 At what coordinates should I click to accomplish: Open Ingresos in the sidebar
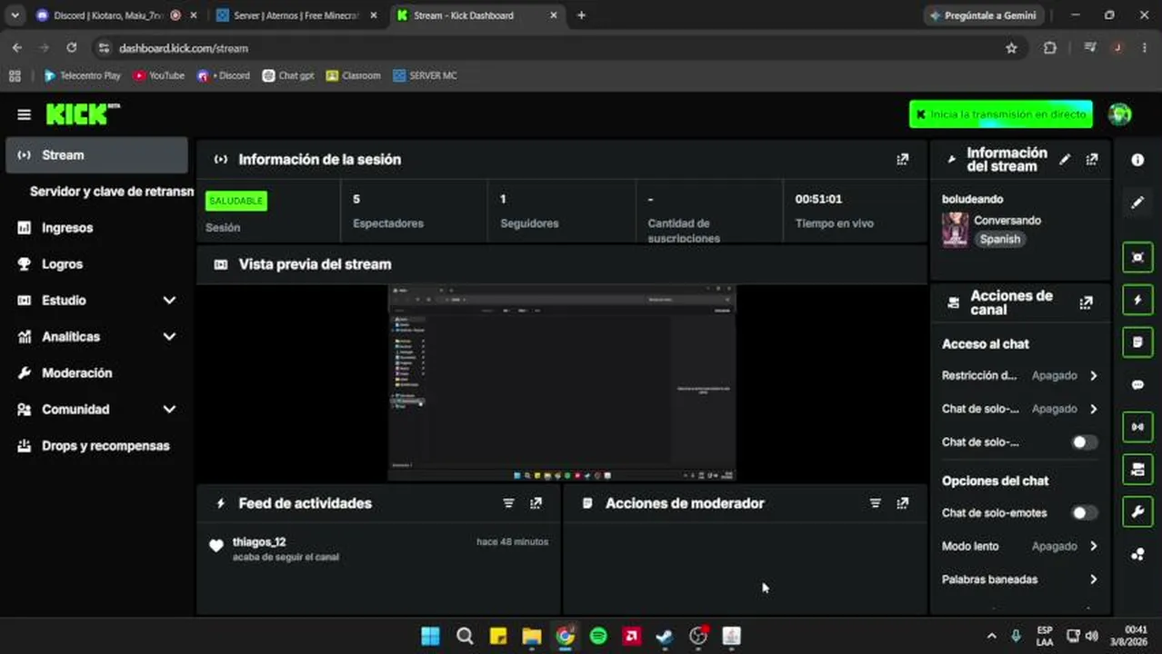(96, 228)
